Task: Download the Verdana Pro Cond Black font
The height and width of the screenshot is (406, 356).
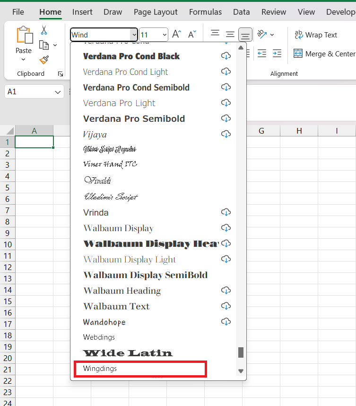Action: (226, 56)
